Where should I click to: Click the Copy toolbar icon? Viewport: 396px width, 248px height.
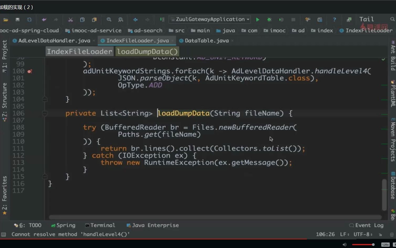[82, 20]
